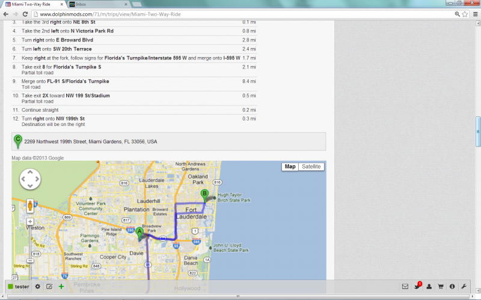Close the Inbox tab
481x300 pixels.
[x=126, y=4]
